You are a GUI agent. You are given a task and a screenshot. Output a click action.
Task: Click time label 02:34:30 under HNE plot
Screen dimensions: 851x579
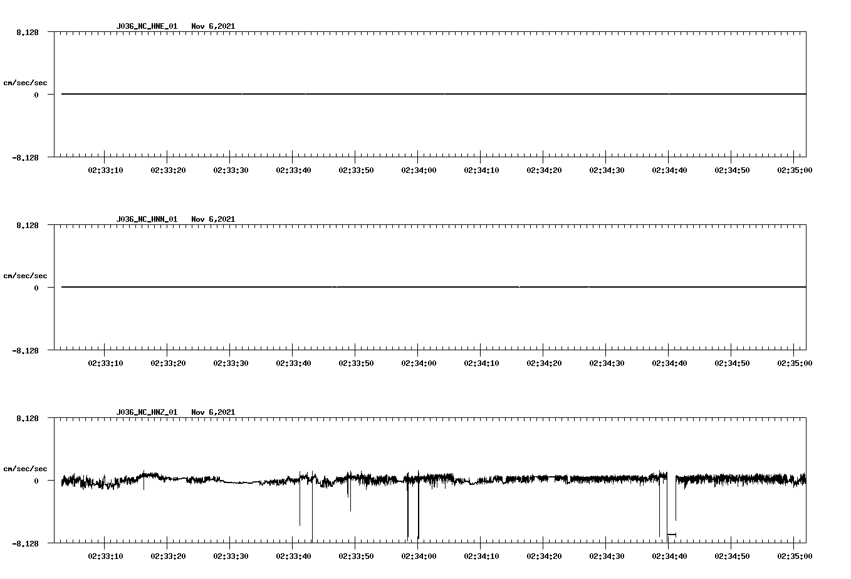tap(607, 170)
